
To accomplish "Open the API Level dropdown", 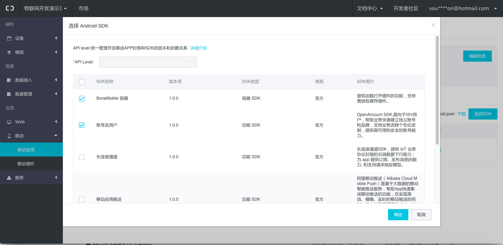I will click(x=148, y=62).
